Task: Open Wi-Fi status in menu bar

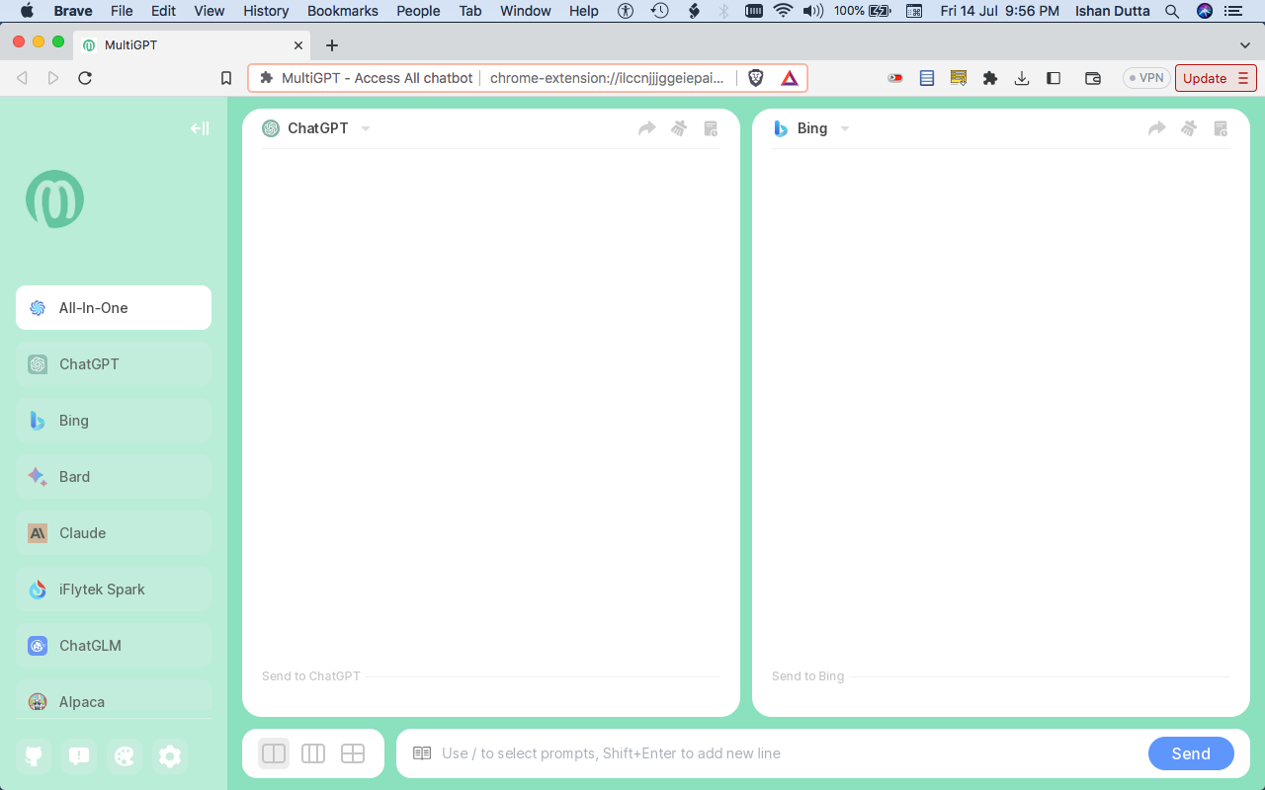Action: tap(783, 11)
